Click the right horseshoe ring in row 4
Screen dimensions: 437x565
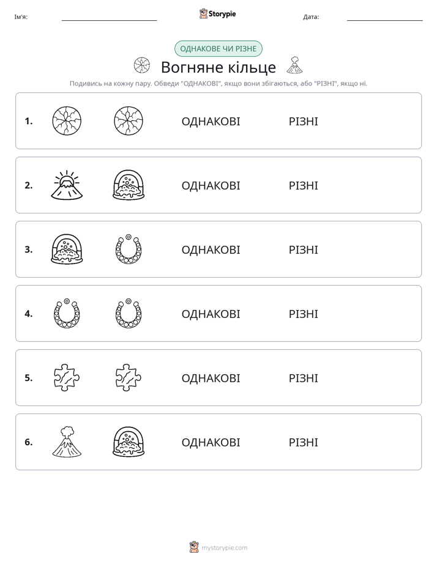coord(129,313)
